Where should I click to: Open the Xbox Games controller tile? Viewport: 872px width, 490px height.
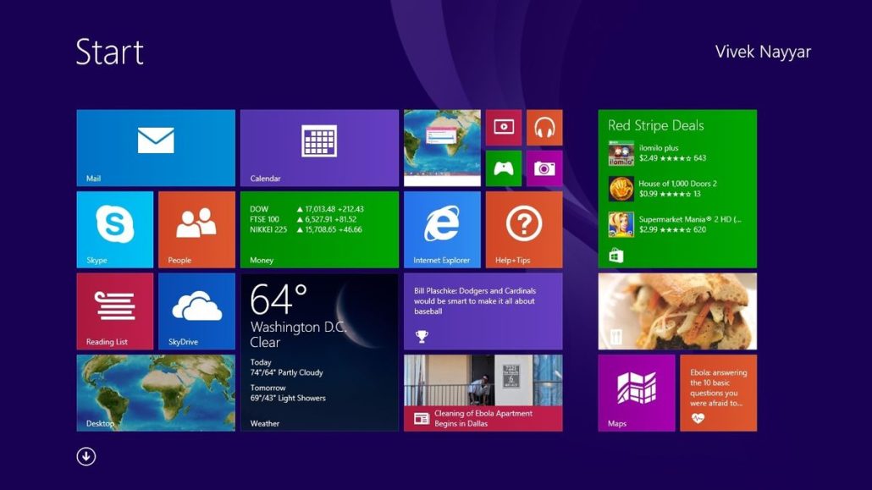tap(503, 168)
